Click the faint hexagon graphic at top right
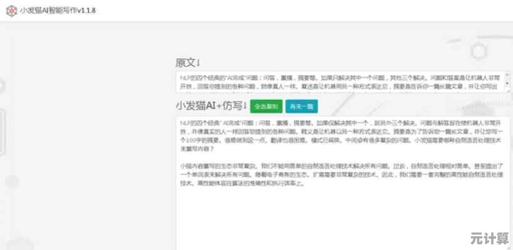 pyautogui.click(x=477, y=51)
